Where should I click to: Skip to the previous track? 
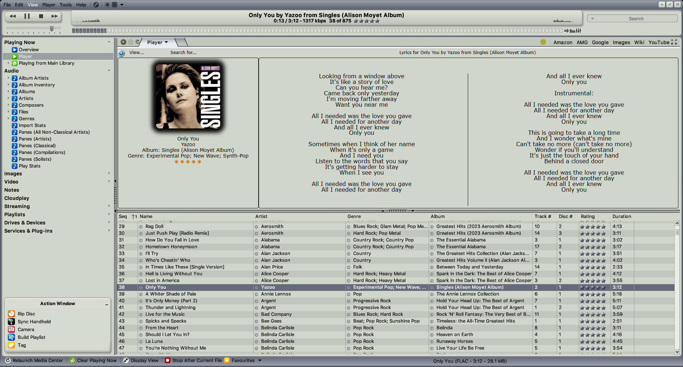(x=13, y=16)
